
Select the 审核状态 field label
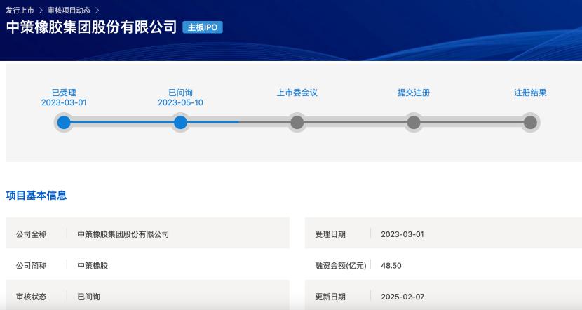(31, 297)
